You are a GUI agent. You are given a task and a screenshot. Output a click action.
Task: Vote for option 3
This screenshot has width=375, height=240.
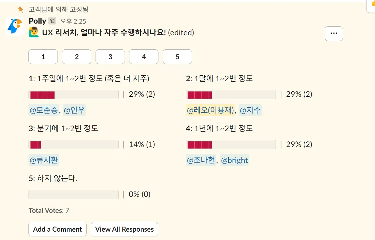(x=110, y=57)
